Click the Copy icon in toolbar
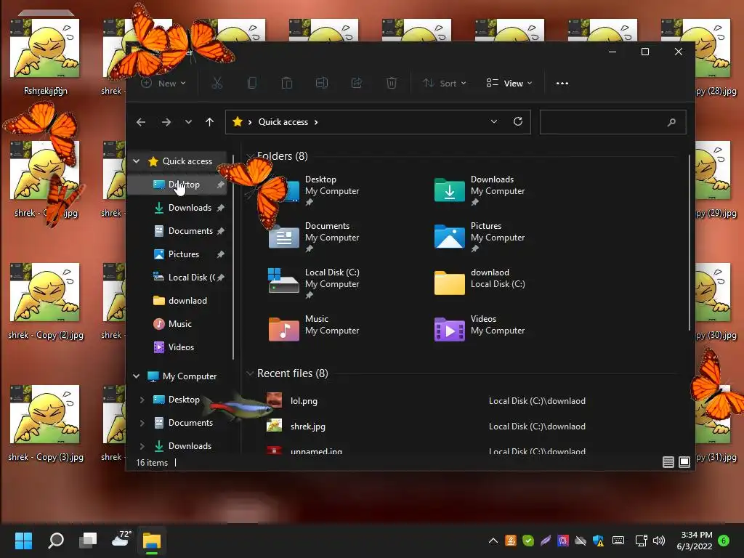This screenshot has width=744, height=558. tap(252, 83)
